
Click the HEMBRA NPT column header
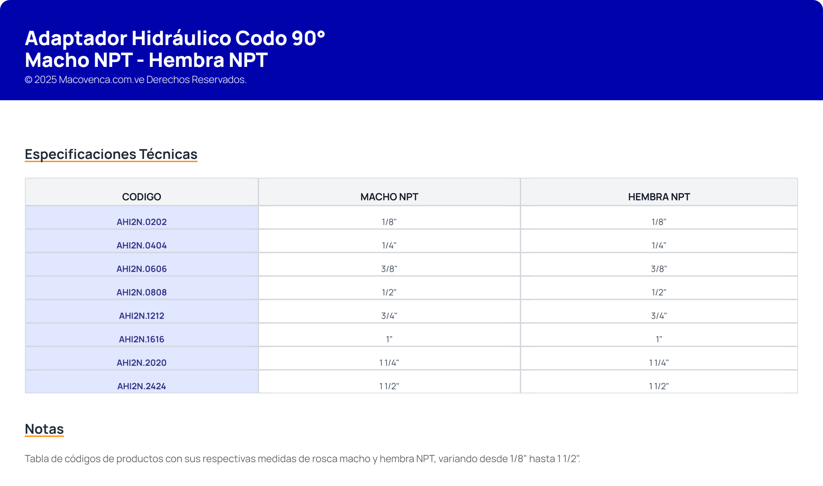pos(659,197)
